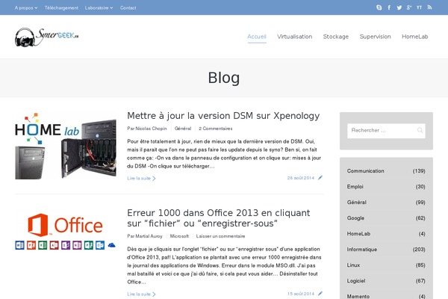Screen dimensions: 448x299
Task: Click pencil icon beside 26 août 2014
Action: tap(320, 178)
